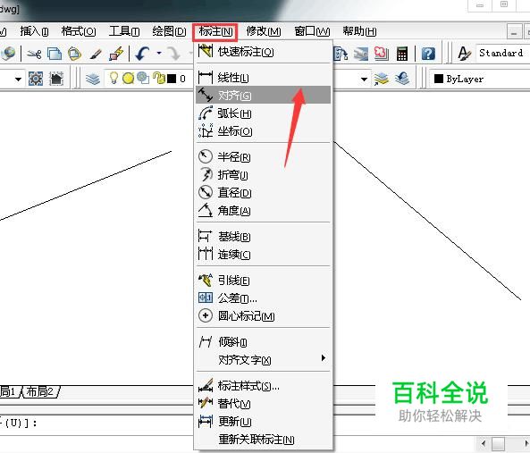Viewport: 530px width, 453px height.
Task: Open the ByLayer color dropdown
Action: pyautogui.click(x=480, y=79)
